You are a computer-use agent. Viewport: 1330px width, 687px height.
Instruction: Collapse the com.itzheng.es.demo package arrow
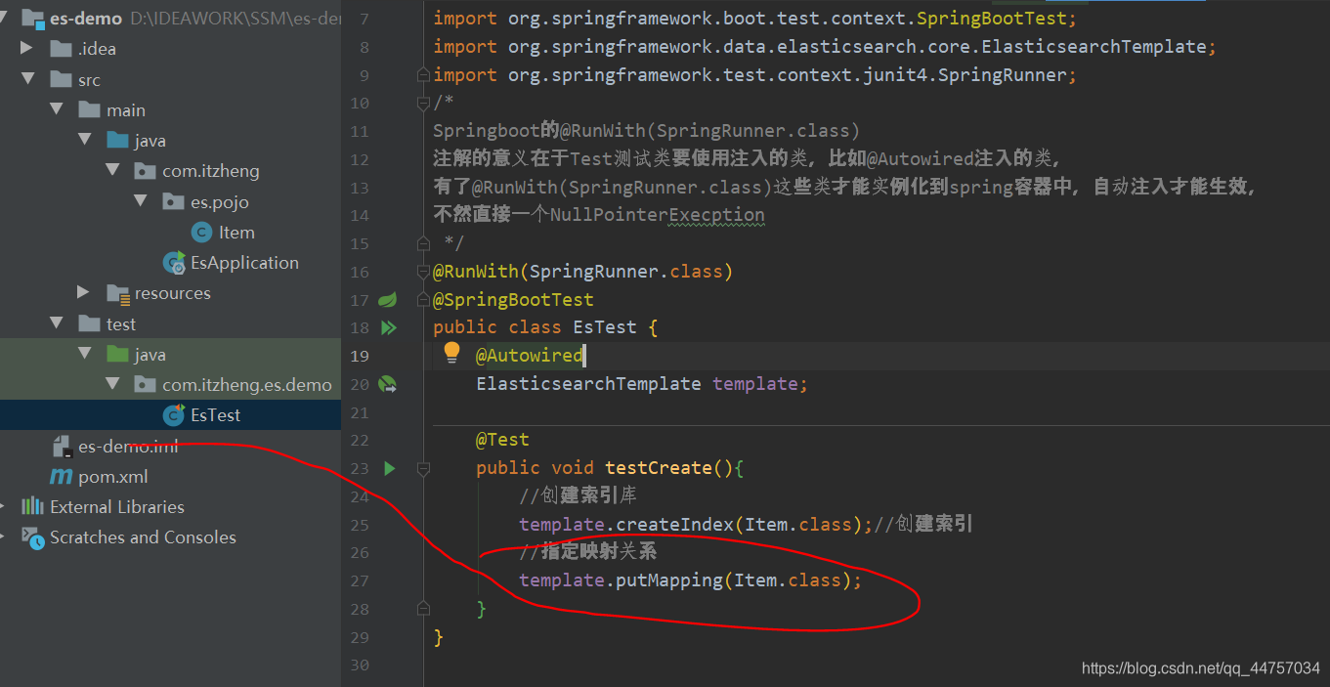tap(113, 384)
